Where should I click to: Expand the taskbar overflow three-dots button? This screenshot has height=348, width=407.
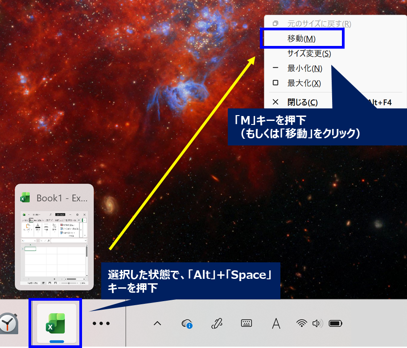(101, 323)
